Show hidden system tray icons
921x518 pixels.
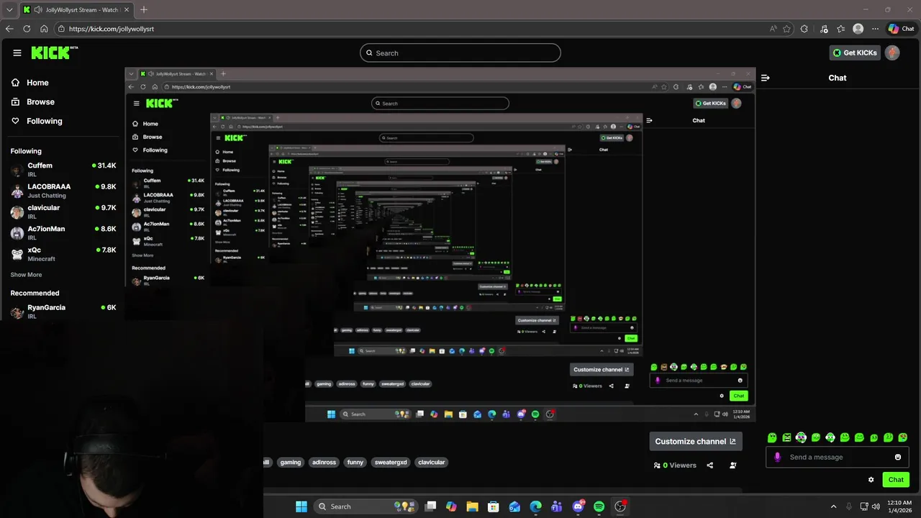click(833, 506)
